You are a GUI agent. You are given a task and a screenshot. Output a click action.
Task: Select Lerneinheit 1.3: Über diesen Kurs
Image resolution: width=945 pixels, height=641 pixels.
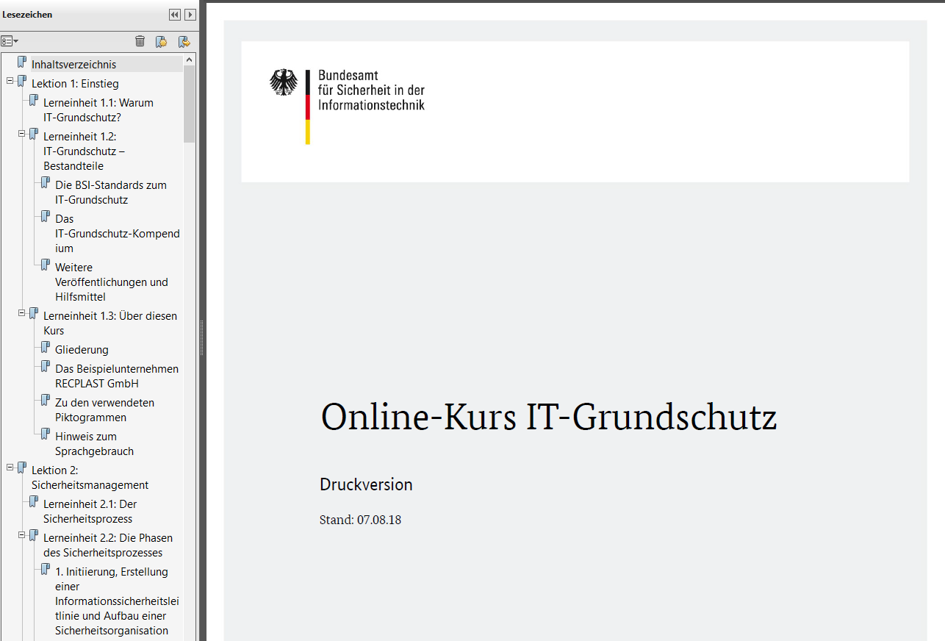tap(110, 323)
